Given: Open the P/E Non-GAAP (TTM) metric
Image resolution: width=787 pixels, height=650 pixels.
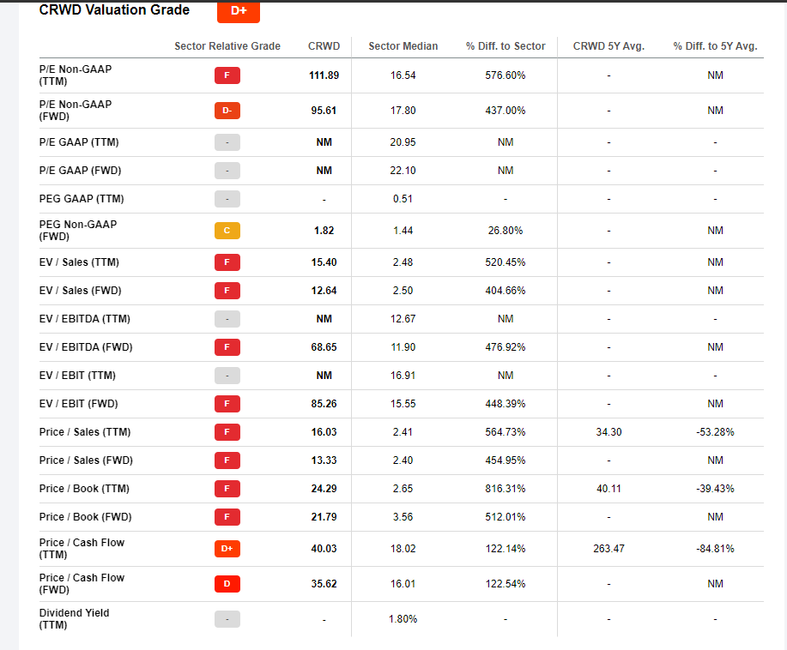Looking at the screenshot, I should pos(76,75).
